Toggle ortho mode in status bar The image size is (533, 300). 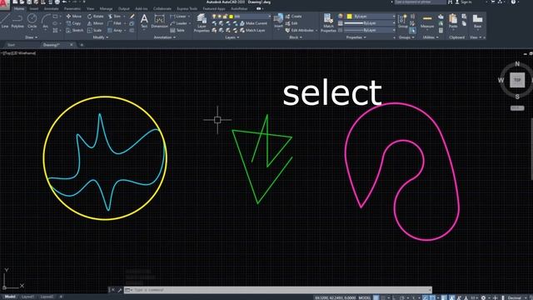click(394, 297)
